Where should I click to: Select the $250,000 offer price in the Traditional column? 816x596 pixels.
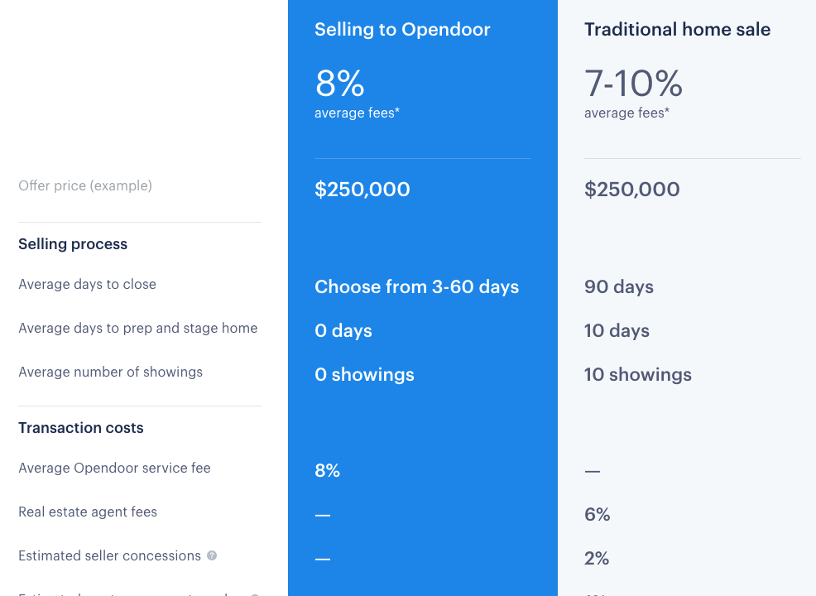tap(631, 189)
